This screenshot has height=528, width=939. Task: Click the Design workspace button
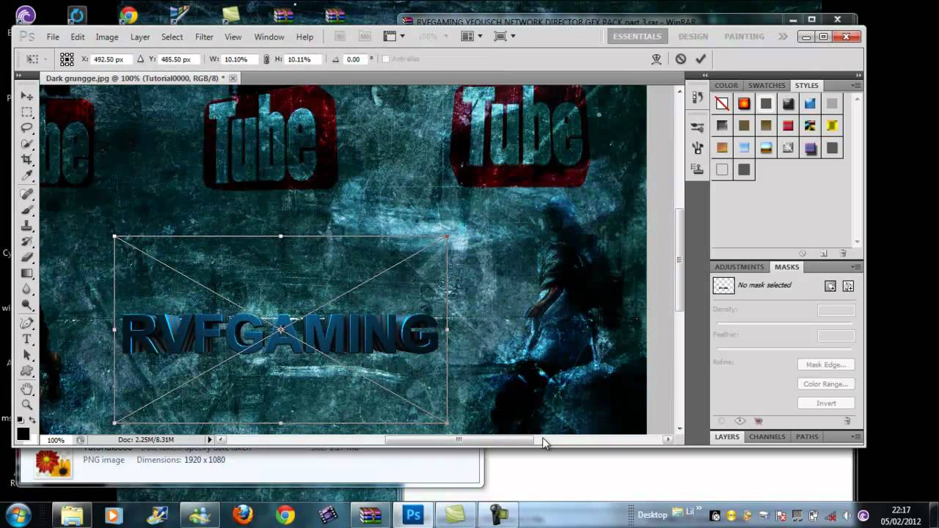tap(693, 37)
